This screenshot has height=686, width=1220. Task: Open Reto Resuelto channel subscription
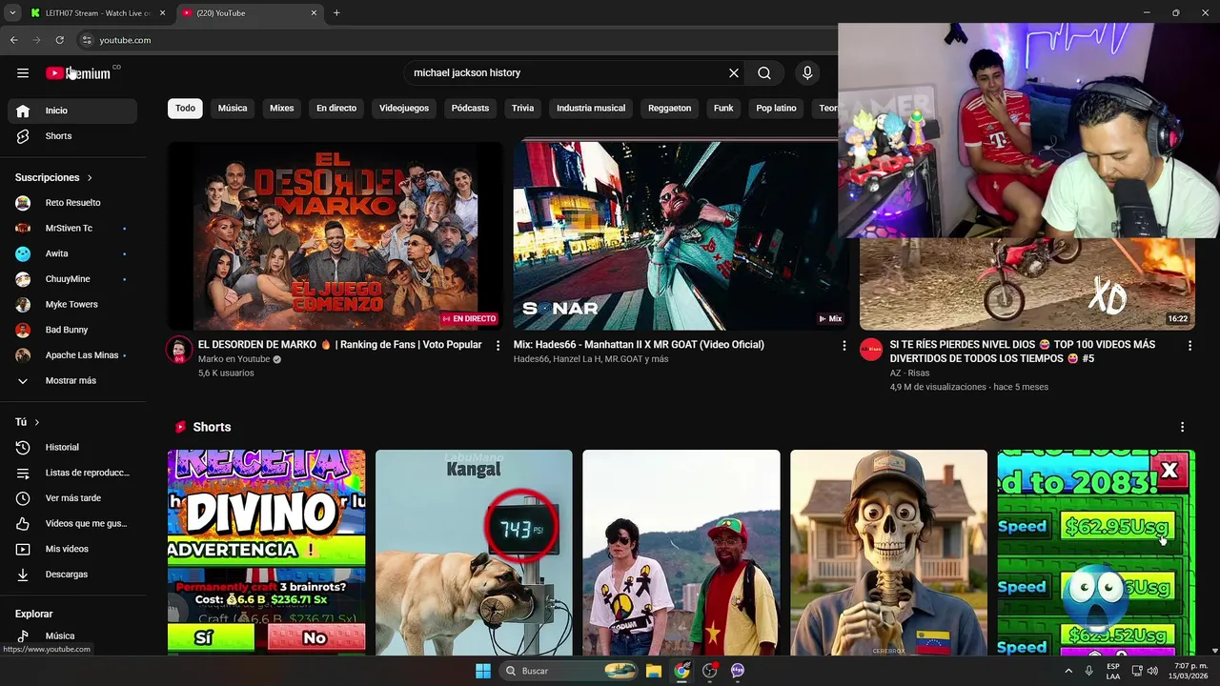tap(72, 203)
